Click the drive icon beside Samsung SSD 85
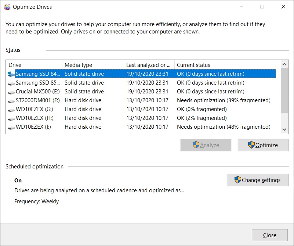The image size is (294, 246). coord(11,83)
